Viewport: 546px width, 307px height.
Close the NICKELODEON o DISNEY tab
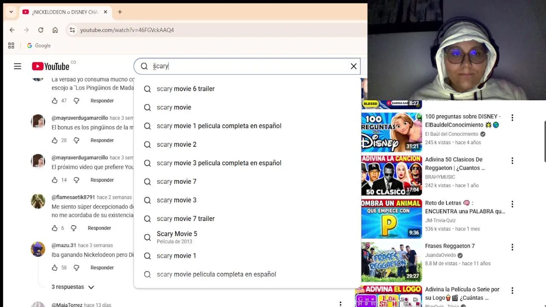[105, 12]
